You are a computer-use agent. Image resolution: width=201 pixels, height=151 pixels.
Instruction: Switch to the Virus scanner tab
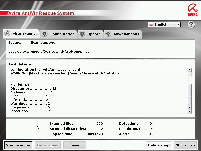[21, 34]
